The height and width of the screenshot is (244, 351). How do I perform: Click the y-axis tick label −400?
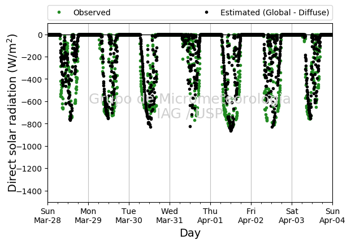[x=32, y=79]
